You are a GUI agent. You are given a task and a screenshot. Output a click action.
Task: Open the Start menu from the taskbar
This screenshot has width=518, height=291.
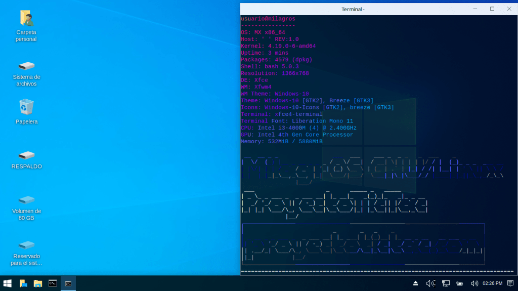click(x=8, y=283)
